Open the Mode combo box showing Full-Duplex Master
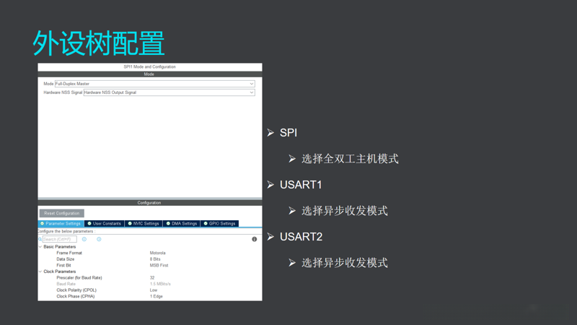This screenshot has height=325, width=577. pyautogui.click(x=154, y=84)
